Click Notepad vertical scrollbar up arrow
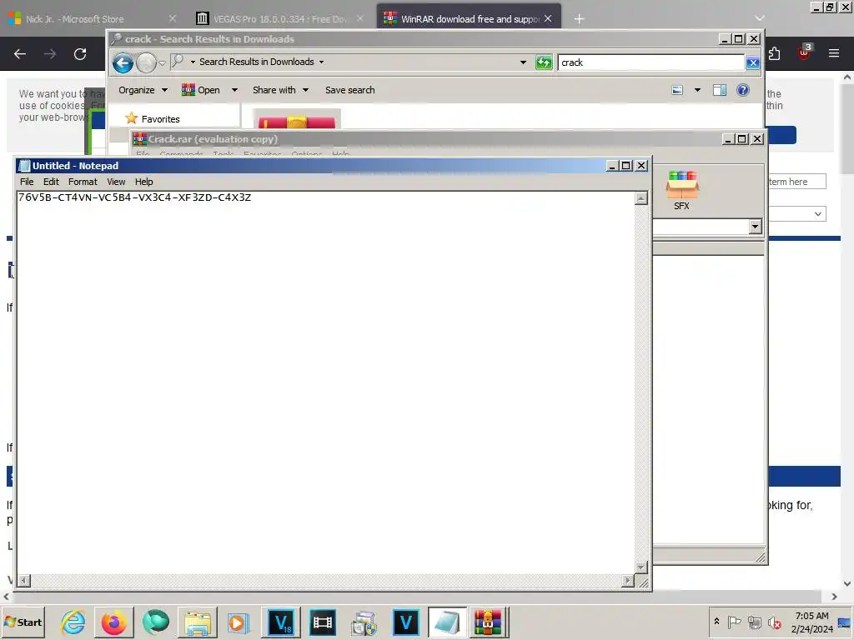This screenshot has height=640, width=854. tap(641, 198)
